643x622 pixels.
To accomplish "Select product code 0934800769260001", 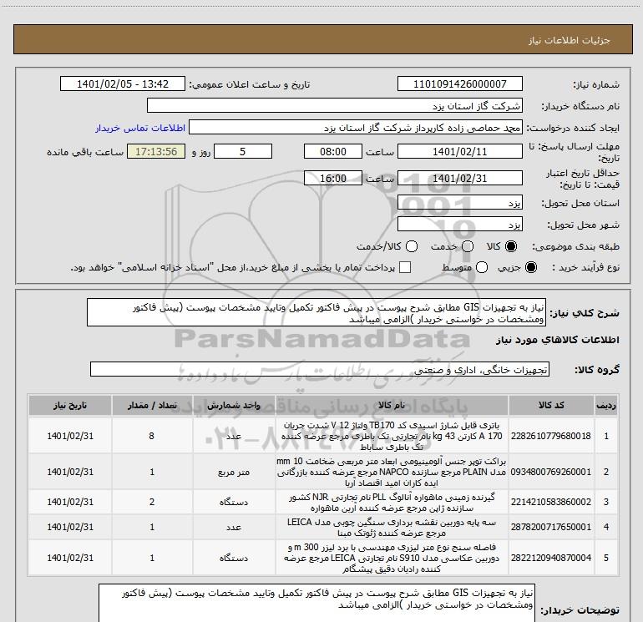I will pyautogui.click(x=551, y=472).
